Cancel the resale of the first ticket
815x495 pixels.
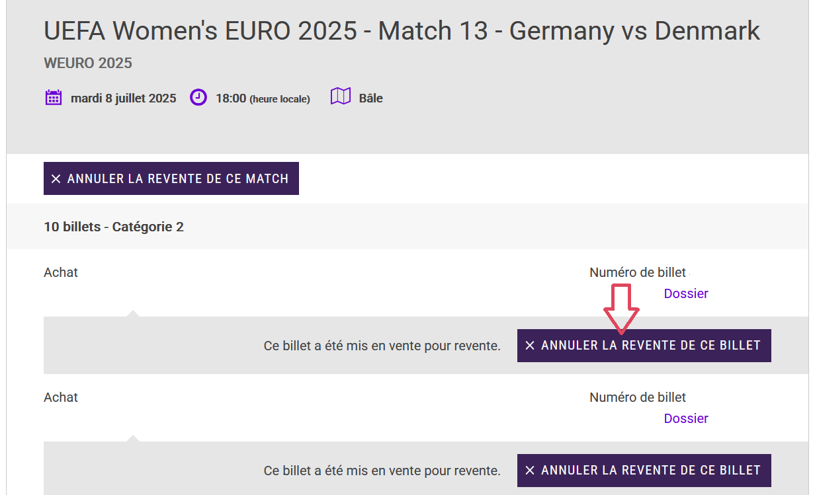click(x=644, y=346)
